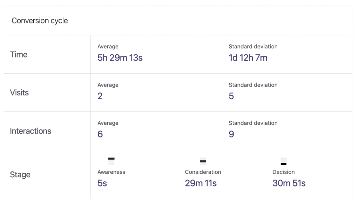Click the Consideration stage label

click(203, 172)
